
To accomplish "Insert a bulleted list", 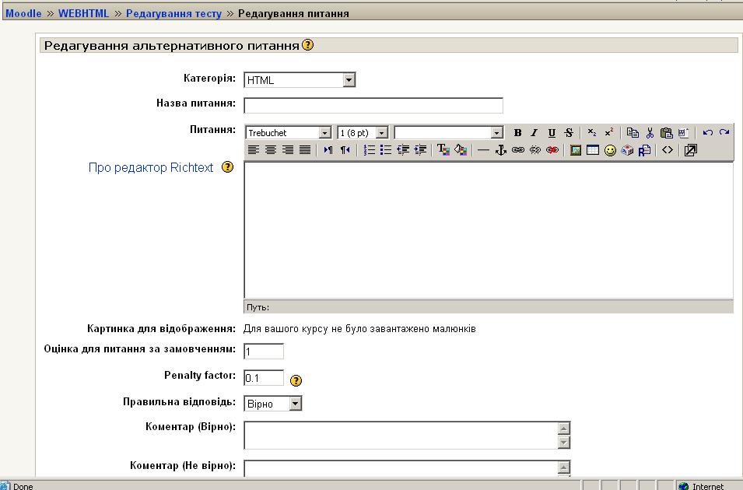I will (x=386, y=150).
